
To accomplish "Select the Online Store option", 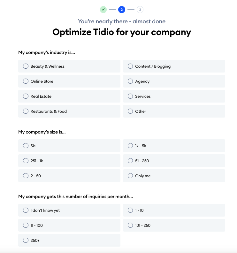I will tap(26, 81).
